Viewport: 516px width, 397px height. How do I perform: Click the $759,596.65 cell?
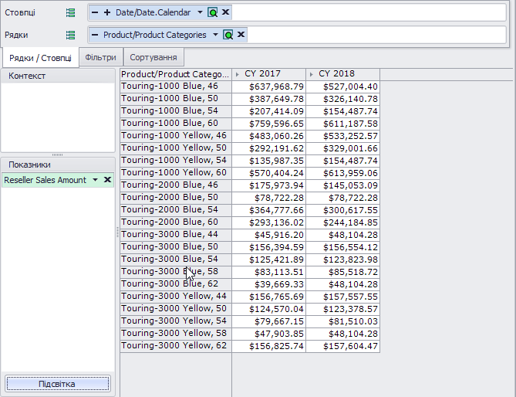[x=269, y=124]
